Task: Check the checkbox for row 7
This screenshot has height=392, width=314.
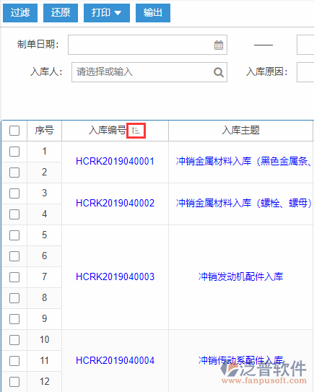Action: [x=14, y=277]
